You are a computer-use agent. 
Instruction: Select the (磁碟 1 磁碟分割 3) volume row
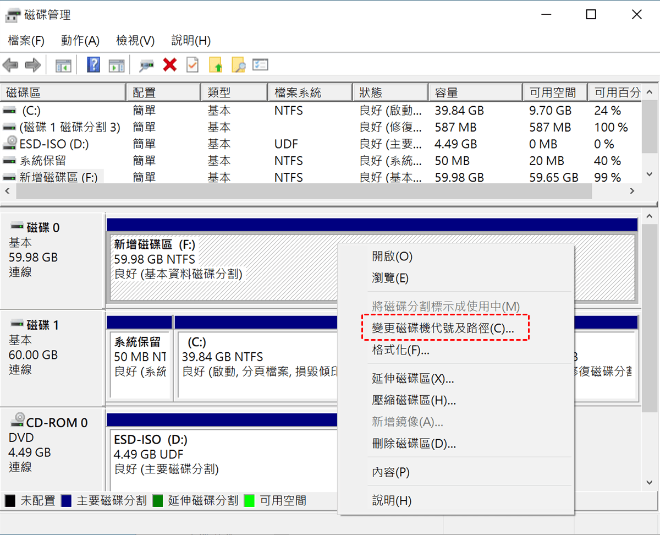click(321, 128)
